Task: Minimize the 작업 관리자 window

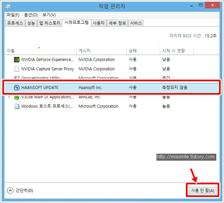Action: point(192,6)
